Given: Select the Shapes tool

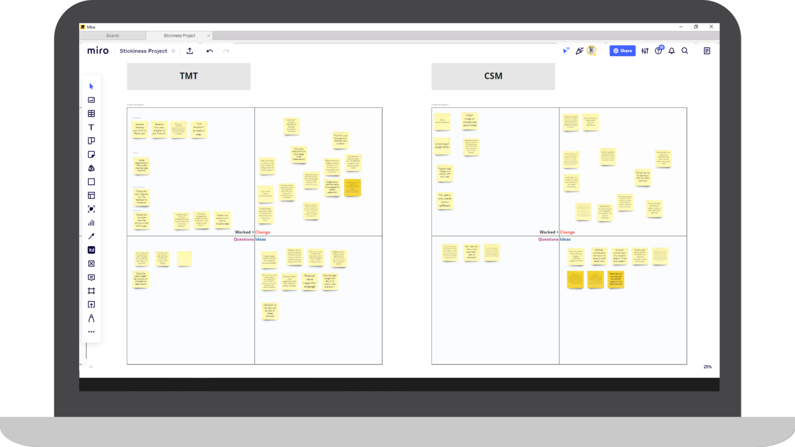Looking at the screenshot, I should [91, 181].
